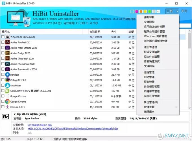
Task: Select 强制卸载 from the tools menu
Action: pyautogui.click(x=149, y=17)
